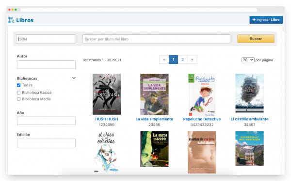Click ISBN number 1234556
The image size is (291, 181).
[x=107, y=125]
